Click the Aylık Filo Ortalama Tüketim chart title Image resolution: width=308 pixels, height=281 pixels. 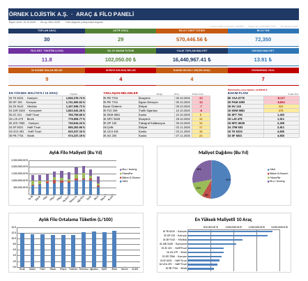pos(75,220)
